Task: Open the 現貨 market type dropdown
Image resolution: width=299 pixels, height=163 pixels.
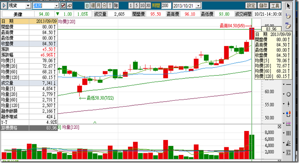Action: click(x=28, y=6)
